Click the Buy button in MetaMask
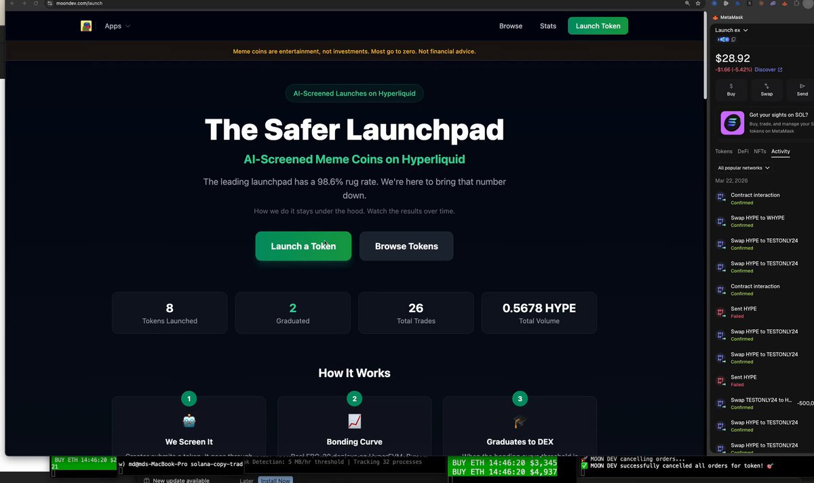 point(731,90)
